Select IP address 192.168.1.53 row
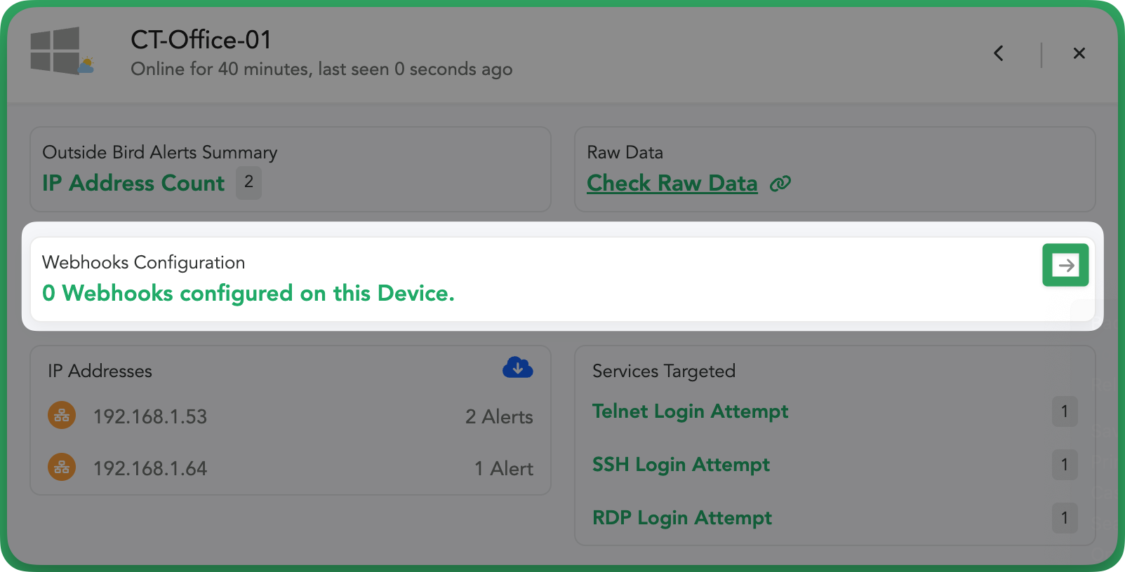 [291, 416]
